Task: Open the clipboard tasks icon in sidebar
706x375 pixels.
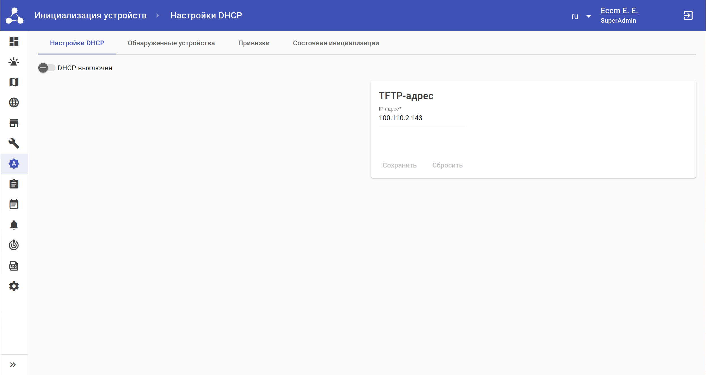Action: point(14,184)
